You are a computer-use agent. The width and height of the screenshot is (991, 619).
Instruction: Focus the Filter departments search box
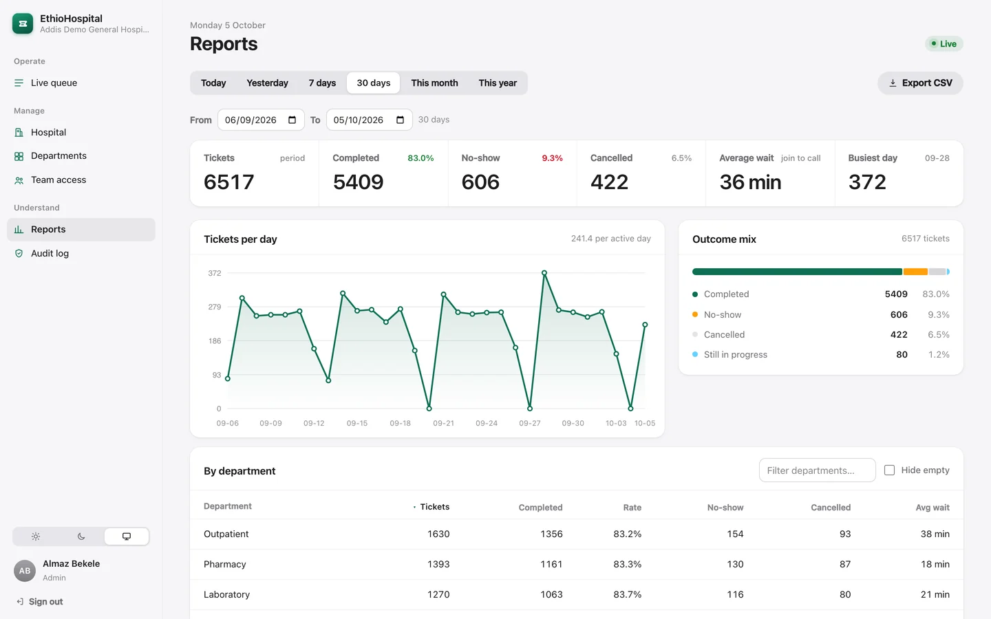tap(818, 470)
